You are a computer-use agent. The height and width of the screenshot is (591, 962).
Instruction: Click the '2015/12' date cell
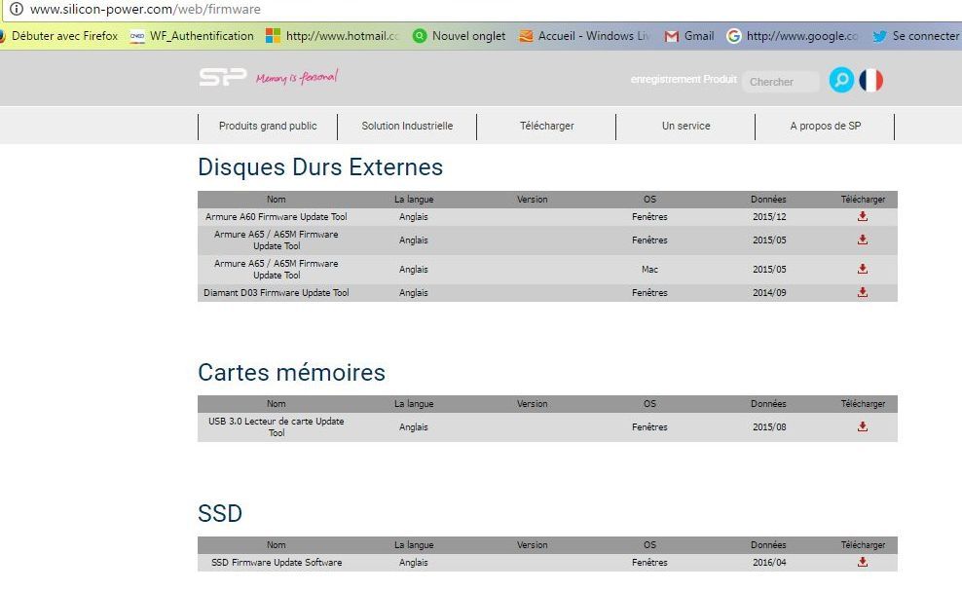pyautogui.click(x=769, y=217)
